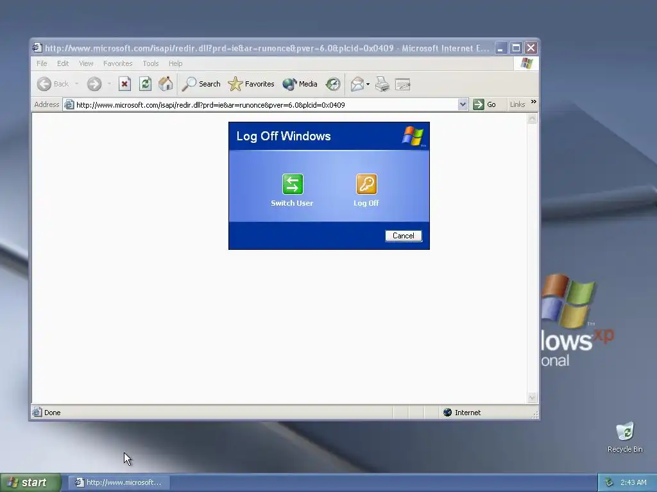
Task: Click scrollbar up arrow in browser
Action: [532, 119]
